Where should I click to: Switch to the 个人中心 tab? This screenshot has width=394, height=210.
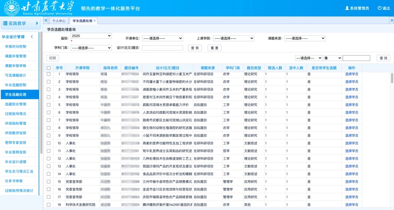[59, 21]
